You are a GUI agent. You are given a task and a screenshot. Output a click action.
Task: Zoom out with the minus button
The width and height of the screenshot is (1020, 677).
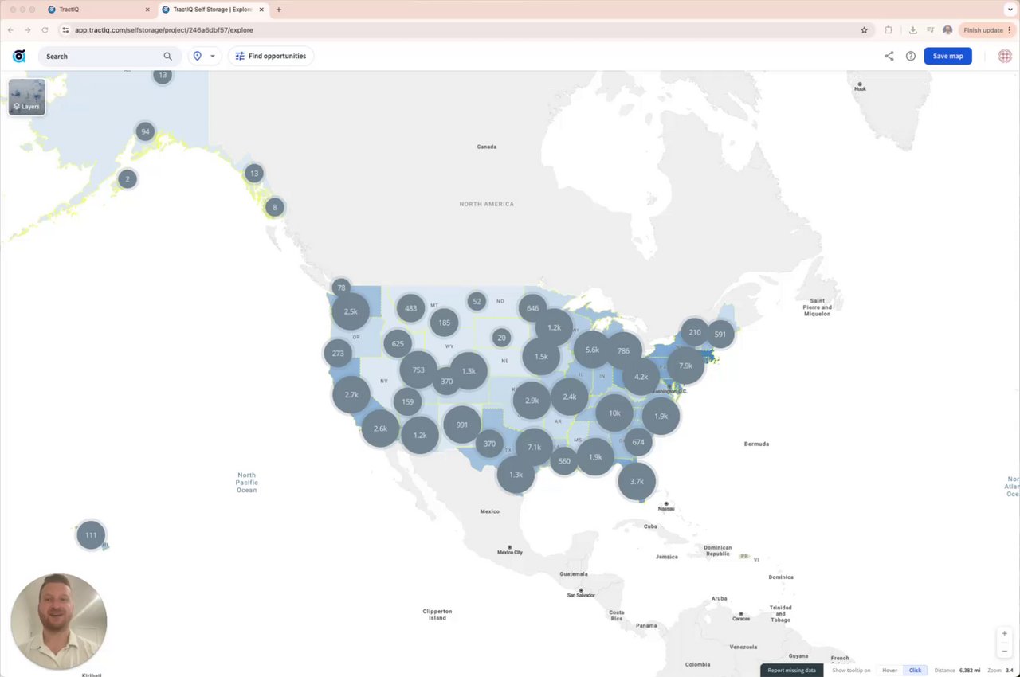tap(1005, 651)
